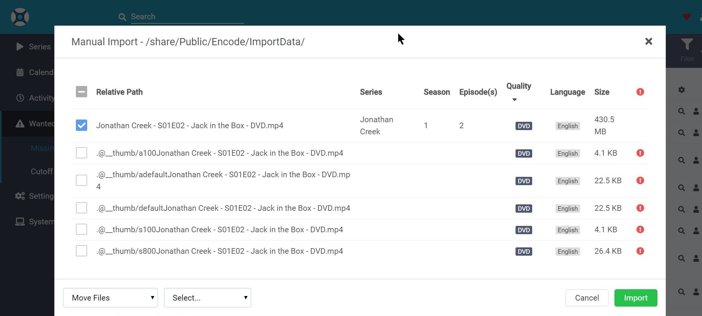Check the s100Jonathan Creek thumb file
The image size is (702, 316).
coord(82,230)
